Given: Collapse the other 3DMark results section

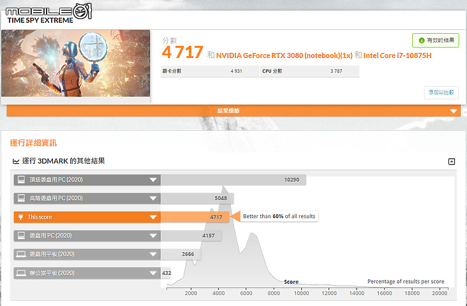Looking at the screenshot, I should 452,161.
